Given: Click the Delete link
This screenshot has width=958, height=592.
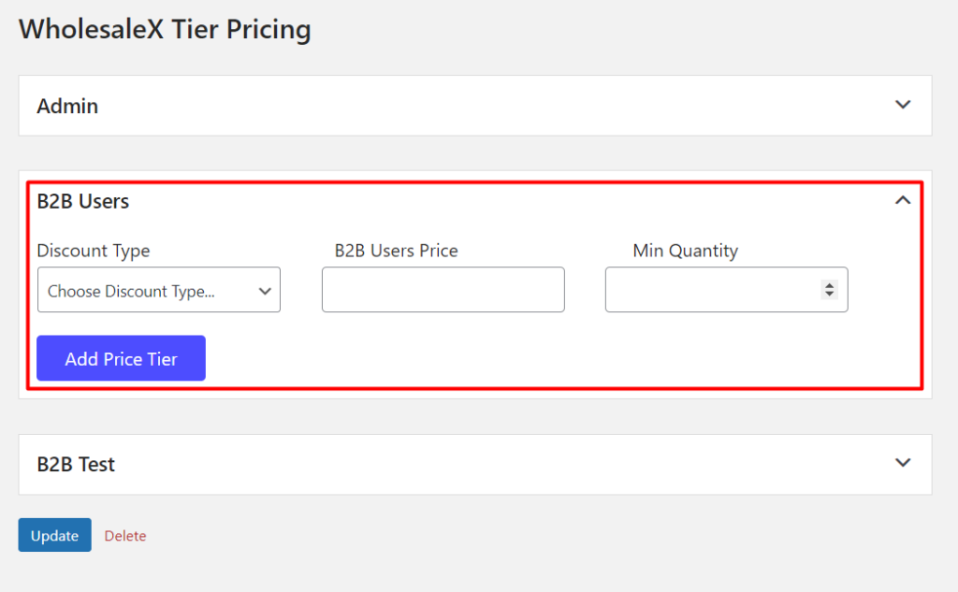Looking at the screenshot, I should click(x=125, y=536).
